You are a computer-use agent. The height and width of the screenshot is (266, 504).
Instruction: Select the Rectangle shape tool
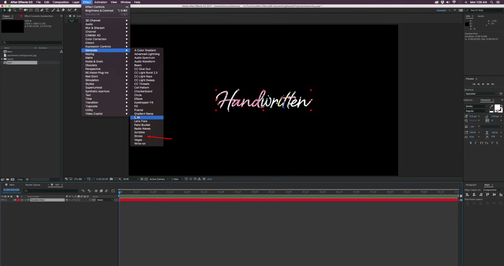tap(37, 10)
